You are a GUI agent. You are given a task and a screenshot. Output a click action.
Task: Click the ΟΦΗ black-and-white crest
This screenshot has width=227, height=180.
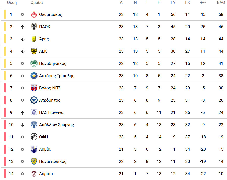[34, 137]
